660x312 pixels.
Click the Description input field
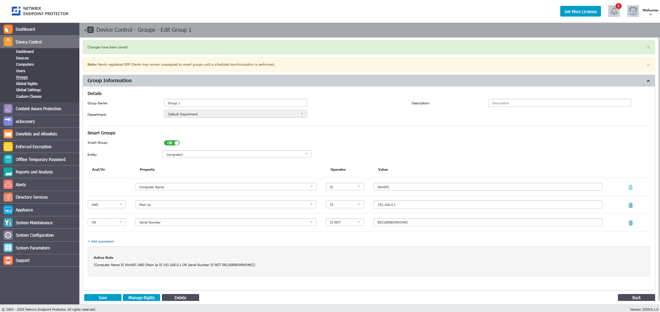(x=559, y=103)
